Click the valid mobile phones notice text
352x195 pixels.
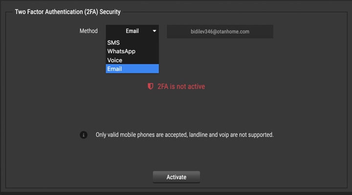click(x=184, y=135)
